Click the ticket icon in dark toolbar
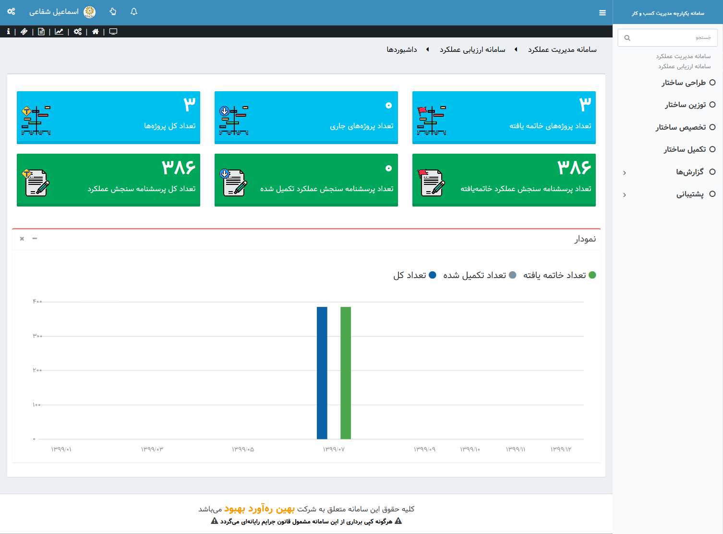 tap(24, 32)
